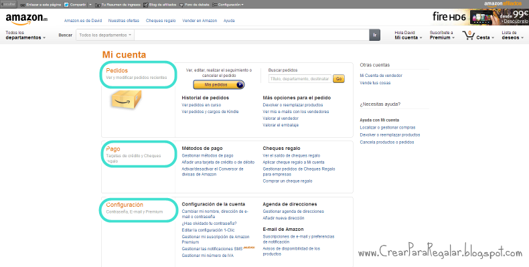Open Gestionar pedidos de Cheques Regalo para empresas

point(299,171)
